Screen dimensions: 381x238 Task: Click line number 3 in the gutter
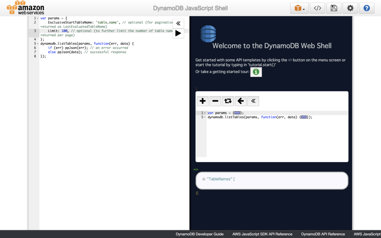click(35, 31)
